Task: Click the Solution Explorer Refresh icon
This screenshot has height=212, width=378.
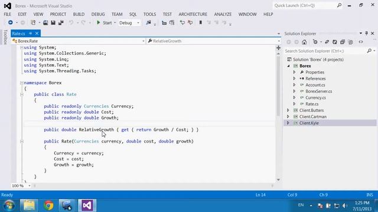Action: (335, 42)
